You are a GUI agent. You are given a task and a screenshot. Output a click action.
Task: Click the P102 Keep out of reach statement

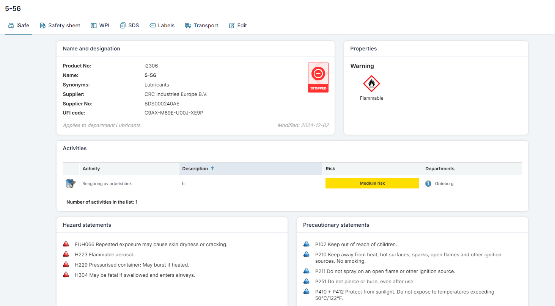coord(356,244)
